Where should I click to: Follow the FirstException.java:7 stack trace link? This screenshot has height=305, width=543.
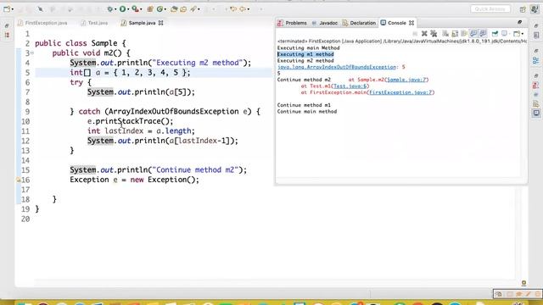click(x=400, y=92)
